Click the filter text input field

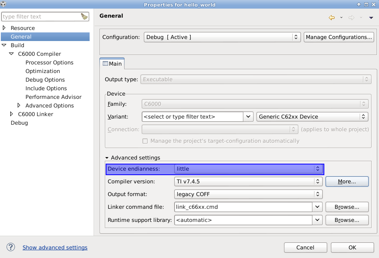[40, 17]
